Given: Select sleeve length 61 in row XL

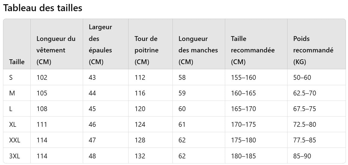Looking at the screenshot, I should pyautogui.click(x=182, y=124).
